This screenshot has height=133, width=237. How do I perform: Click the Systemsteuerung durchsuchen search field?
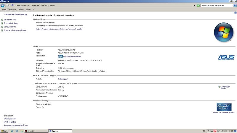(x=217, y=5)
